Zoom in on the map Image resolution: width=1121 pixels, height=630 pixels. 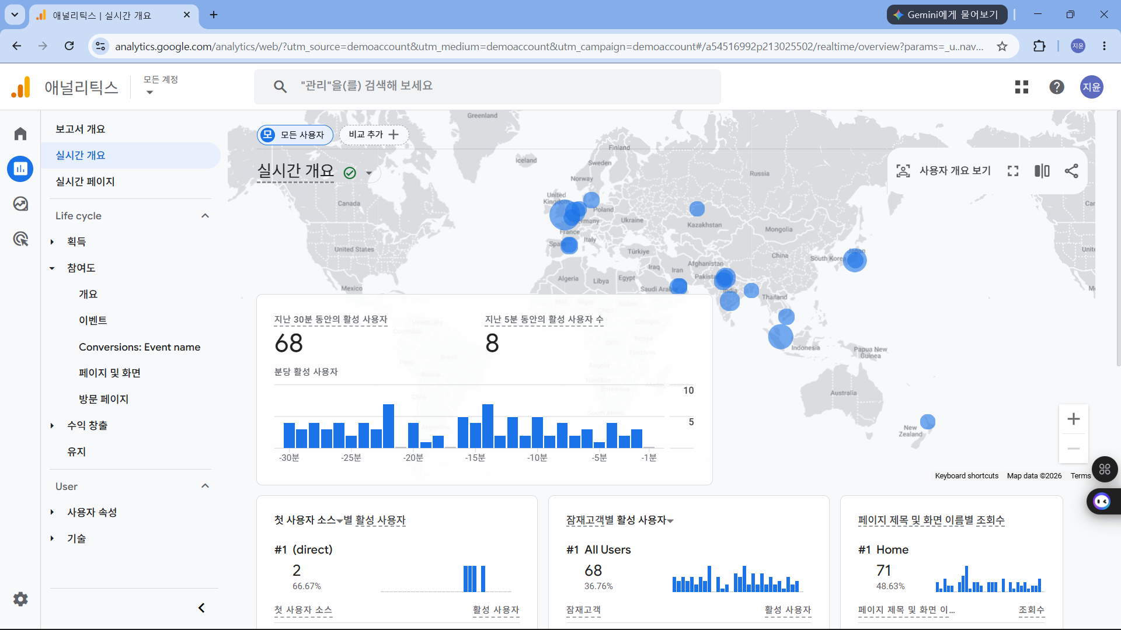click(1074, 419)
